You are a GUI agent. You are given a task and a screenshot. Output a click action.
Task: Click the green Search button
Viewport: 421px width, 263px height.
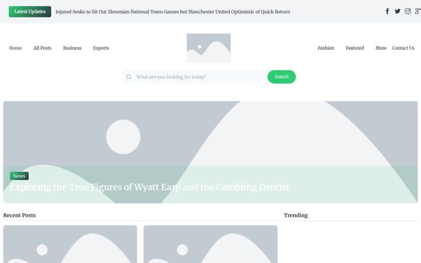tap(281, 77)
